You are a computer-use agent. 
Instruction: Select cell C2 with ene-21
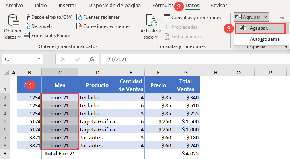(60, 97)
